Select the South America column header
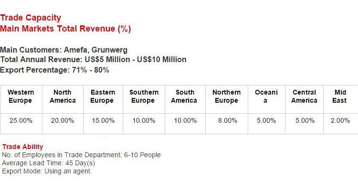This screenshot has width=358, height=182. 185,96
